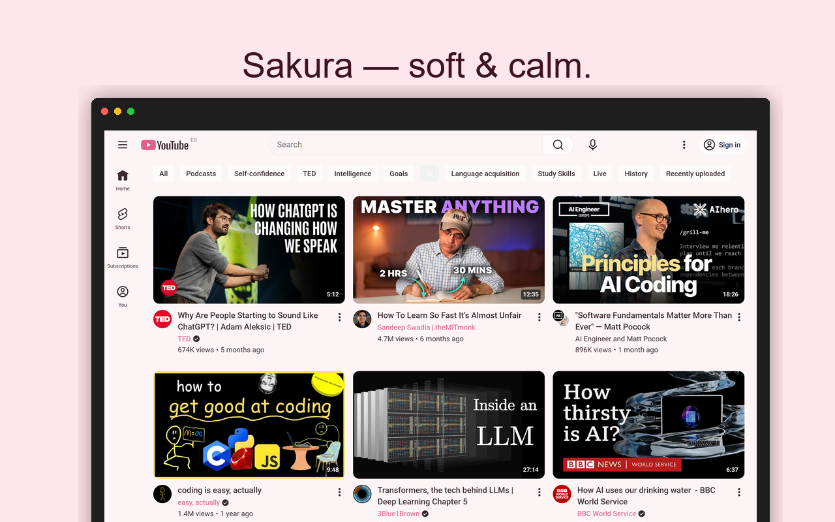Select the History filter chip
Viewport: 835px width, 522px height.
636,174
